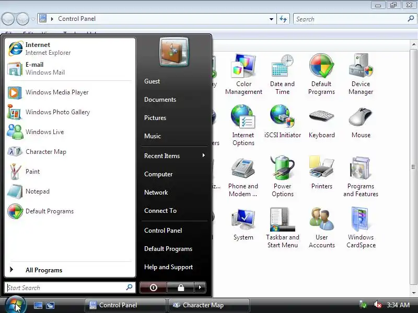Click the Control Panel breadcrumb arrow
The width and height of the screenshot is (418, 313).
52,19
